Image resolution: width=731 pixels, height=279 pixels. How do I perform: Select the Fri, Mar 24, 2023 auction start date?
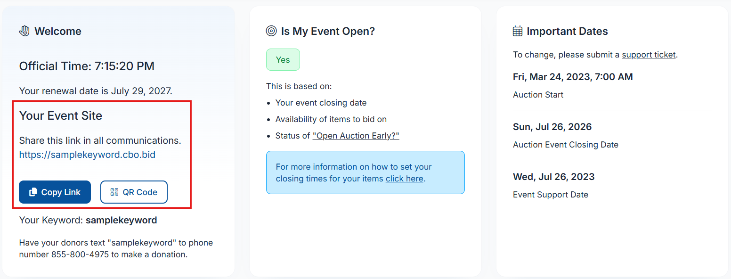coord(573,77)
